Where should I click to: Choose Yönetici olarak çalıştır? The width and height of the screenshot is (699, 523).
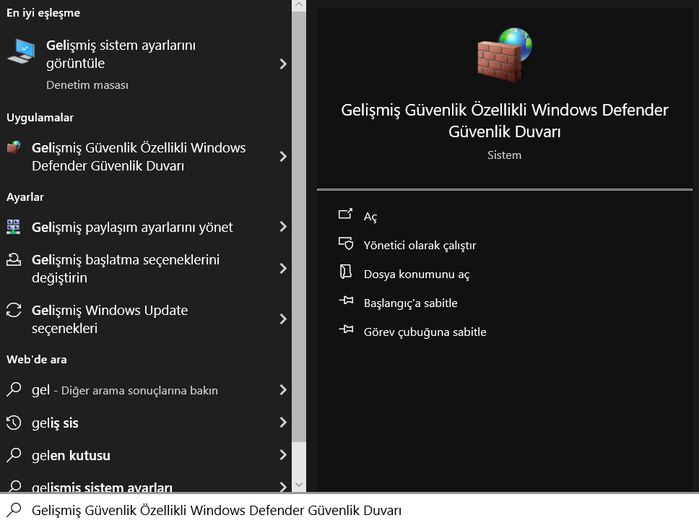tap(419, 245)
